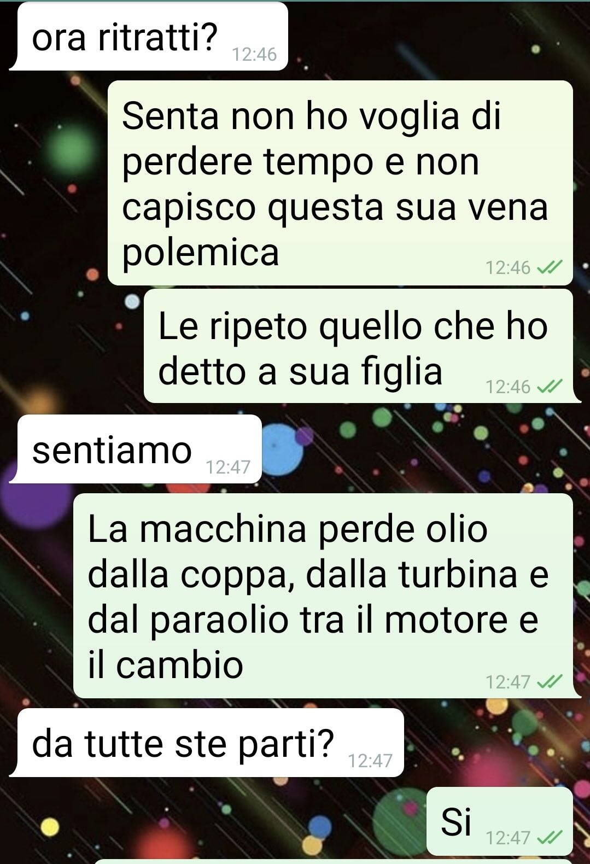
Task: Tap the 'Si' reply bubble
Action: 499,821
